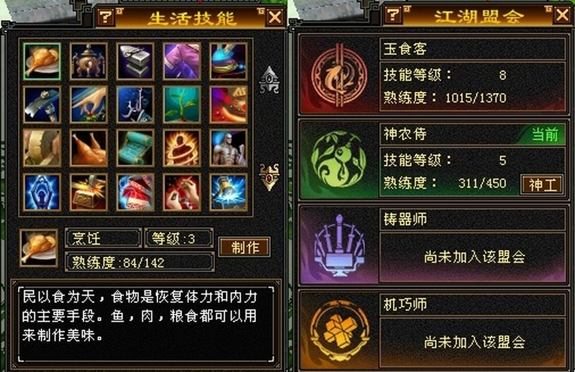This screenshot has height=372, width=575.
Task: Click the 机巧师 guild emblem
Action: pos(339,330)
